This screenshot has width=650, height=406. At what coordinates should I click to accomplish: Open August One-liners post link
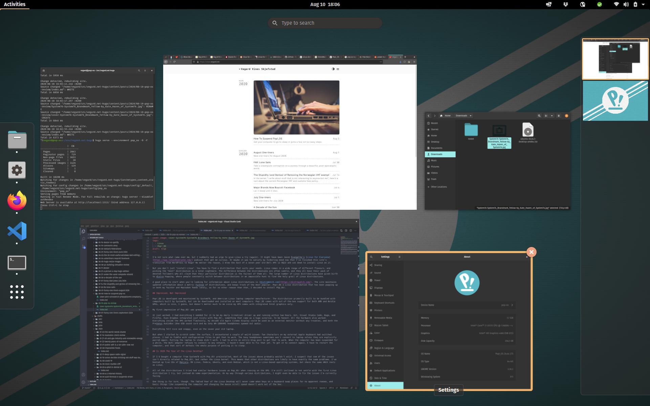264,153
